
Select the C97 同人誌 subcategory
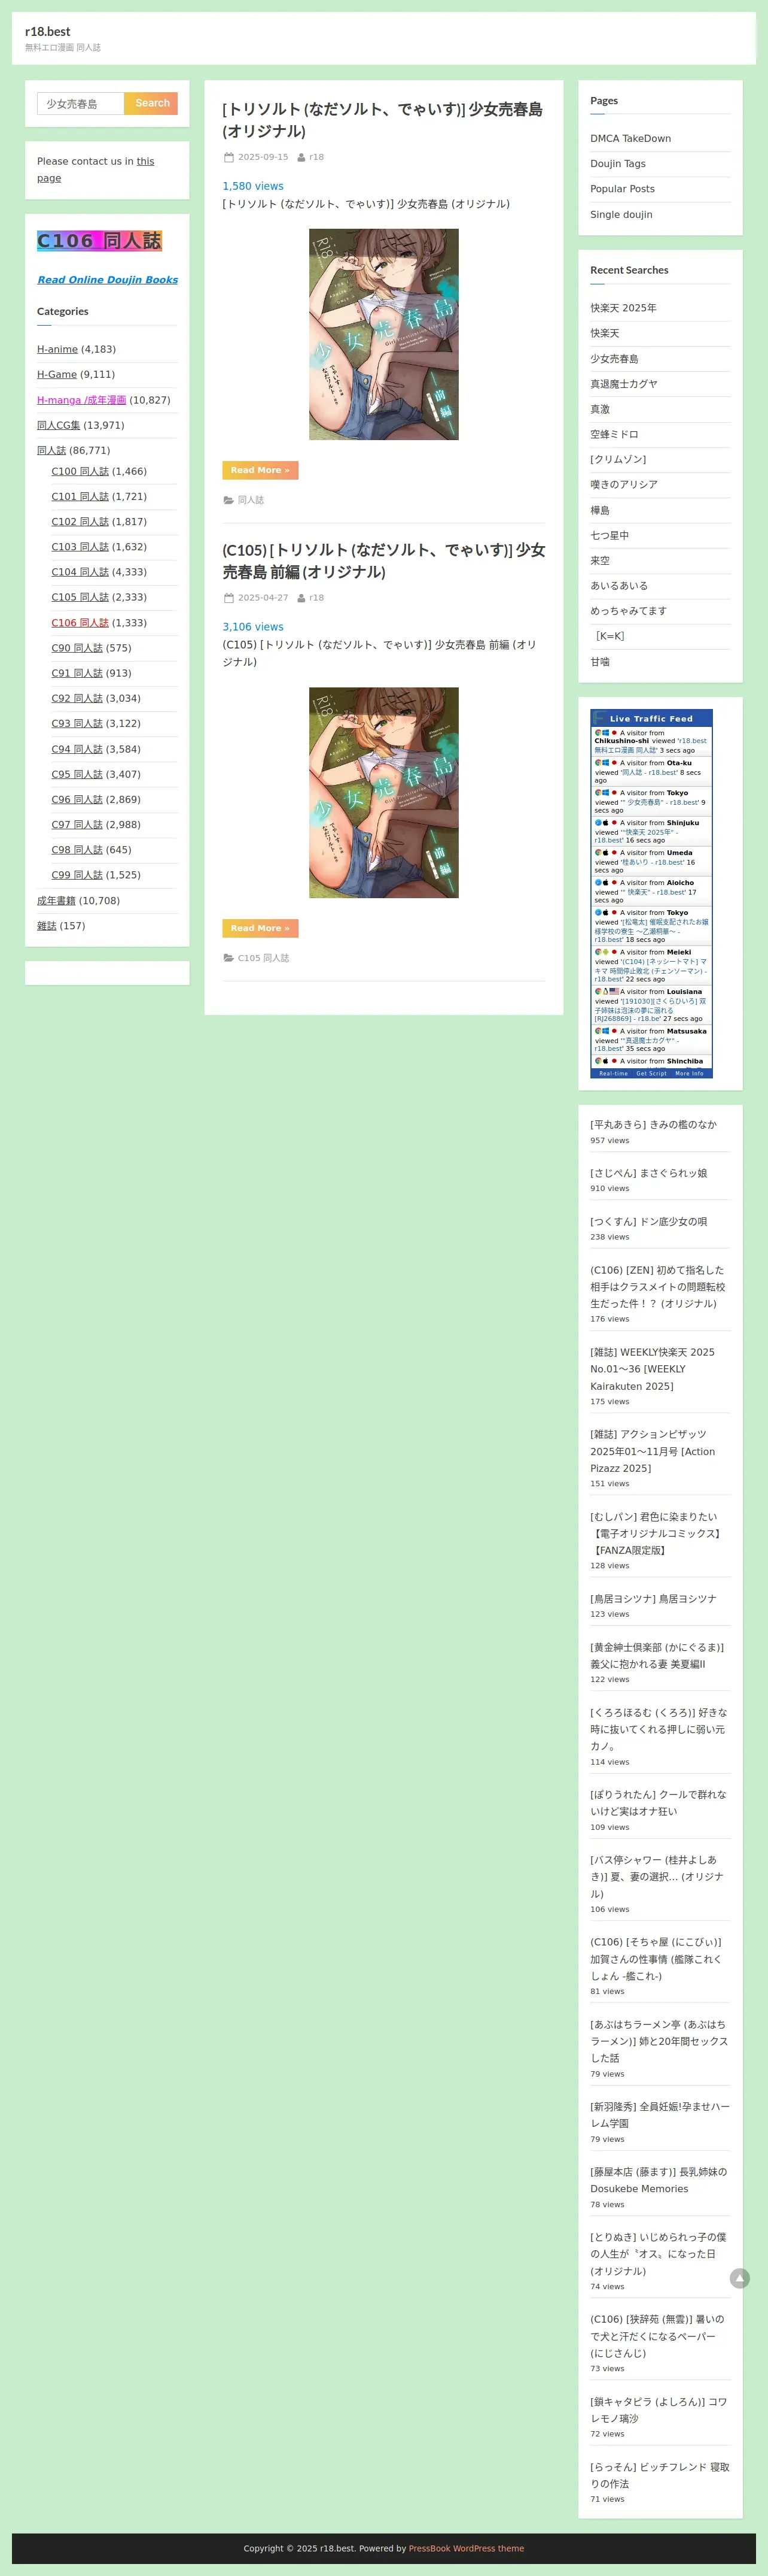click(x=77, y=824)
